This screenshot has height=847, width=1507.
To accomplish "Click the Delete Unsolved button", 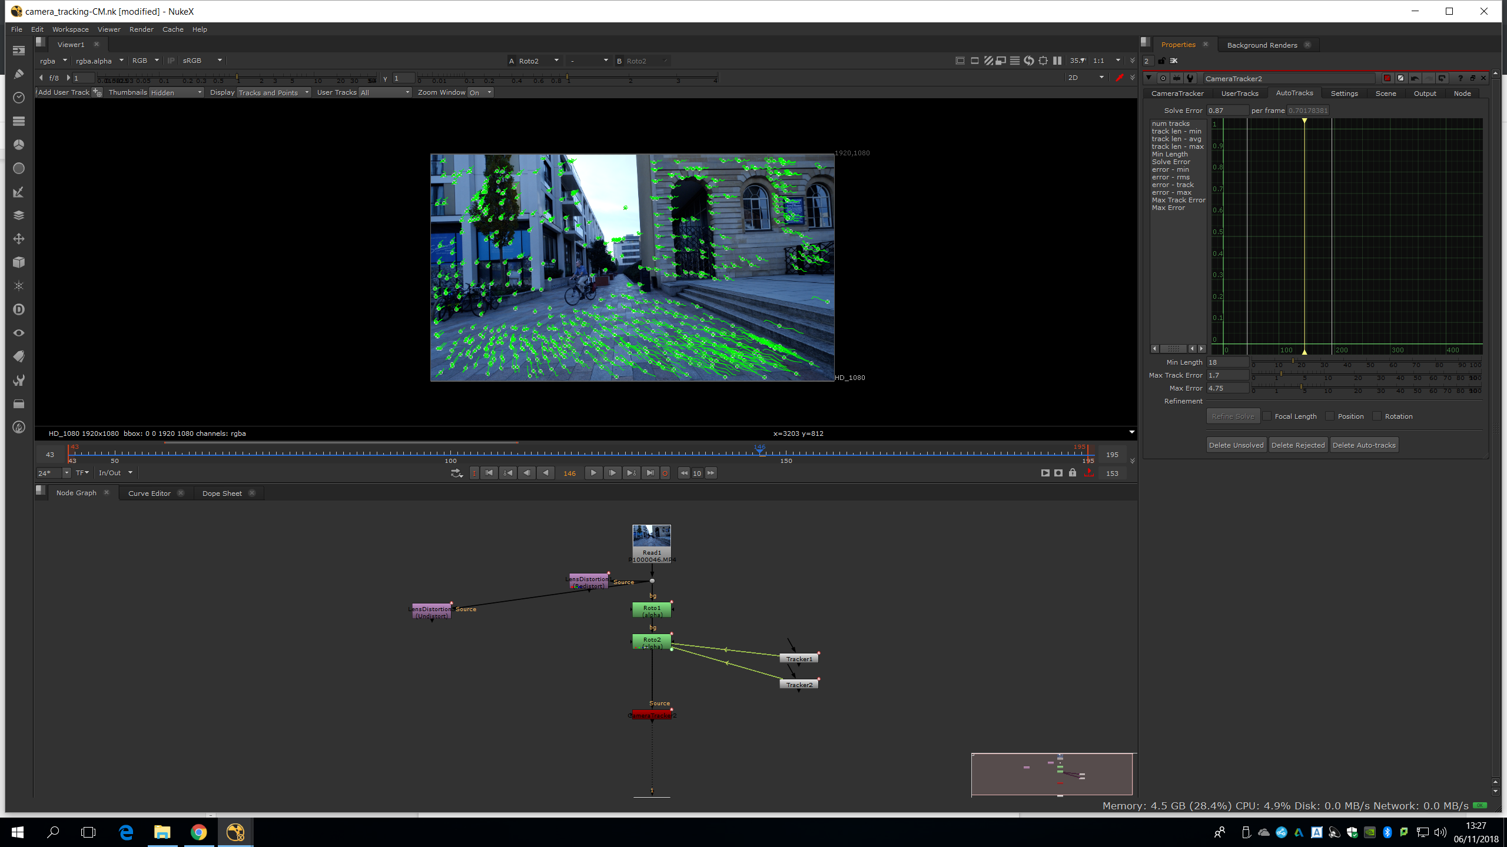I will pos(1236,445).
